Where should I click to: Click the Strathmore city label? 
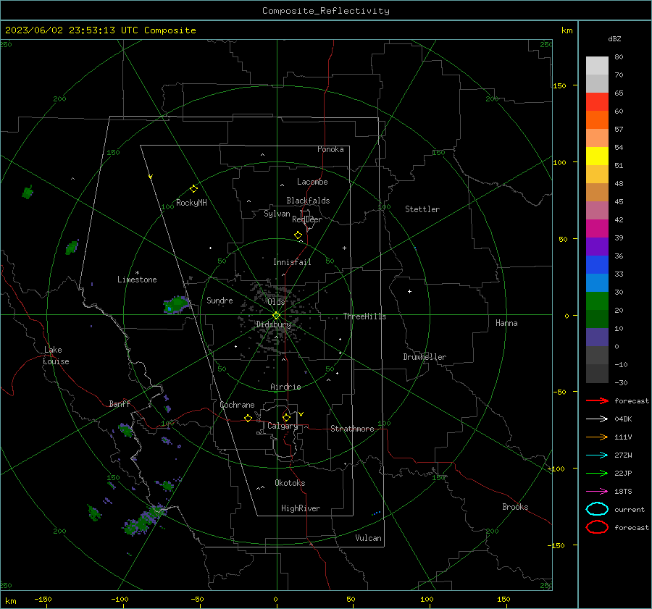(x=352, y=429)
